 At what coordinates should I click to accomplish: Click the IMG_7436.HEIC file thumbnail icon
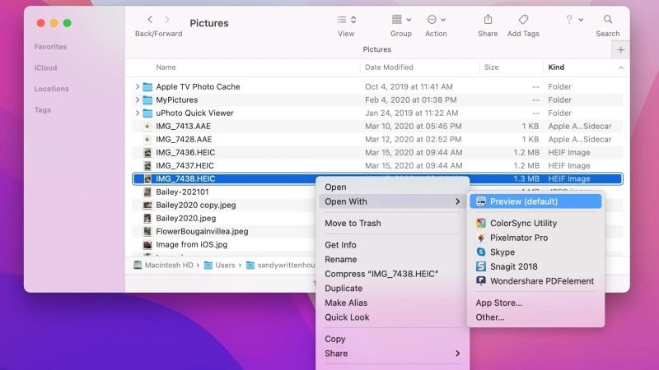click(x=147, y=153)
